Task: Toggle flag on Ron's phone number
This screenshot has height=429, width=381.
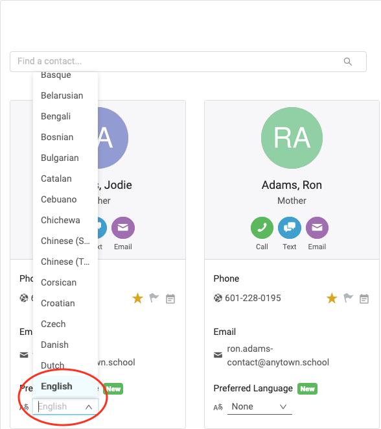Action: pyautogui.click(x=348, y=298)
